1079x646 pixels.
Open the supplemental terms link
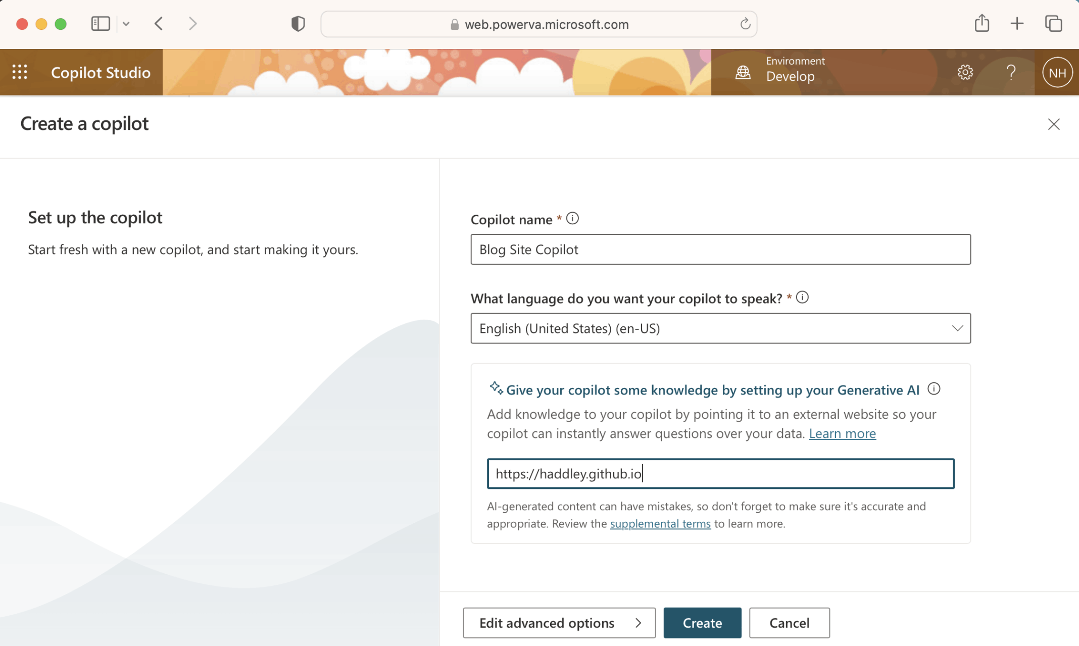pyautogui.click(x=660, y=523)
